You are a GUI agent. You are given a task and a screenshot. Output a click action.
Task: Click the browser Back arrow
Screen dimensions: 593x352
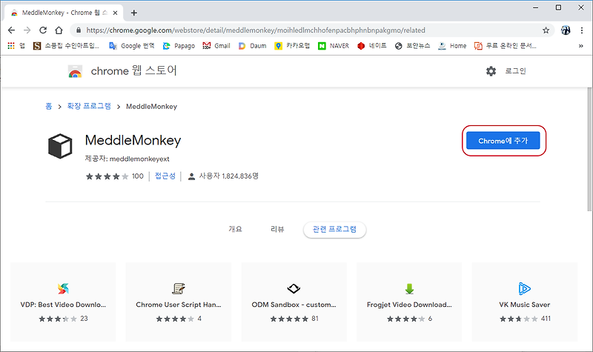pos(11,30)
